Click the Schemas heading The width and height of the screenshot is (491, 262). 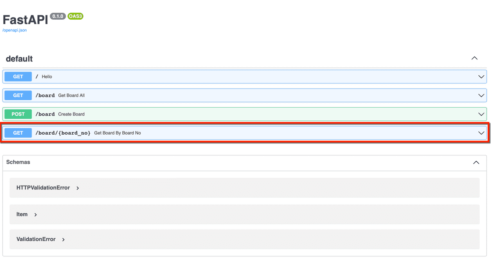(18, 162)
